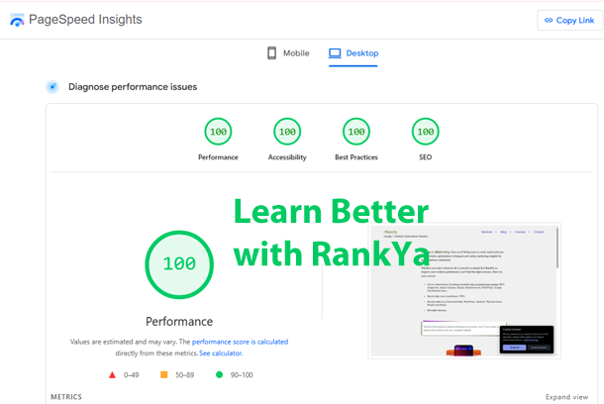This screenshot has height=404, width=604.
Task: Click the small Performance label under gauge
Action: click(218, 157)
